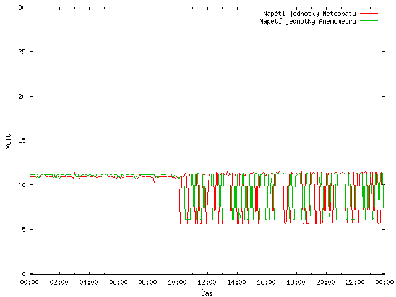Click the green legend line sample
This screenshot has height=297, width=396.
369,21
